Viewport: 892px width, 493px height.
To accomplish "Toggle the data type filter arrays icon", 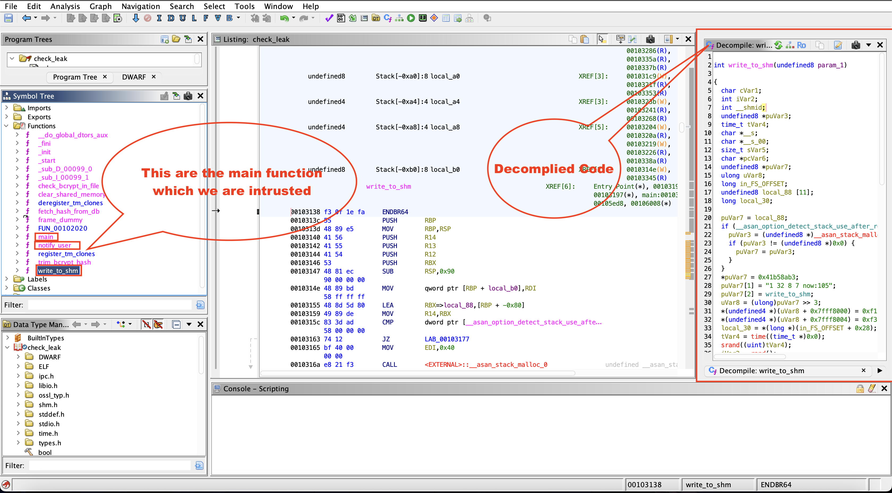I will pyautogui.click(x=147, y=324).
